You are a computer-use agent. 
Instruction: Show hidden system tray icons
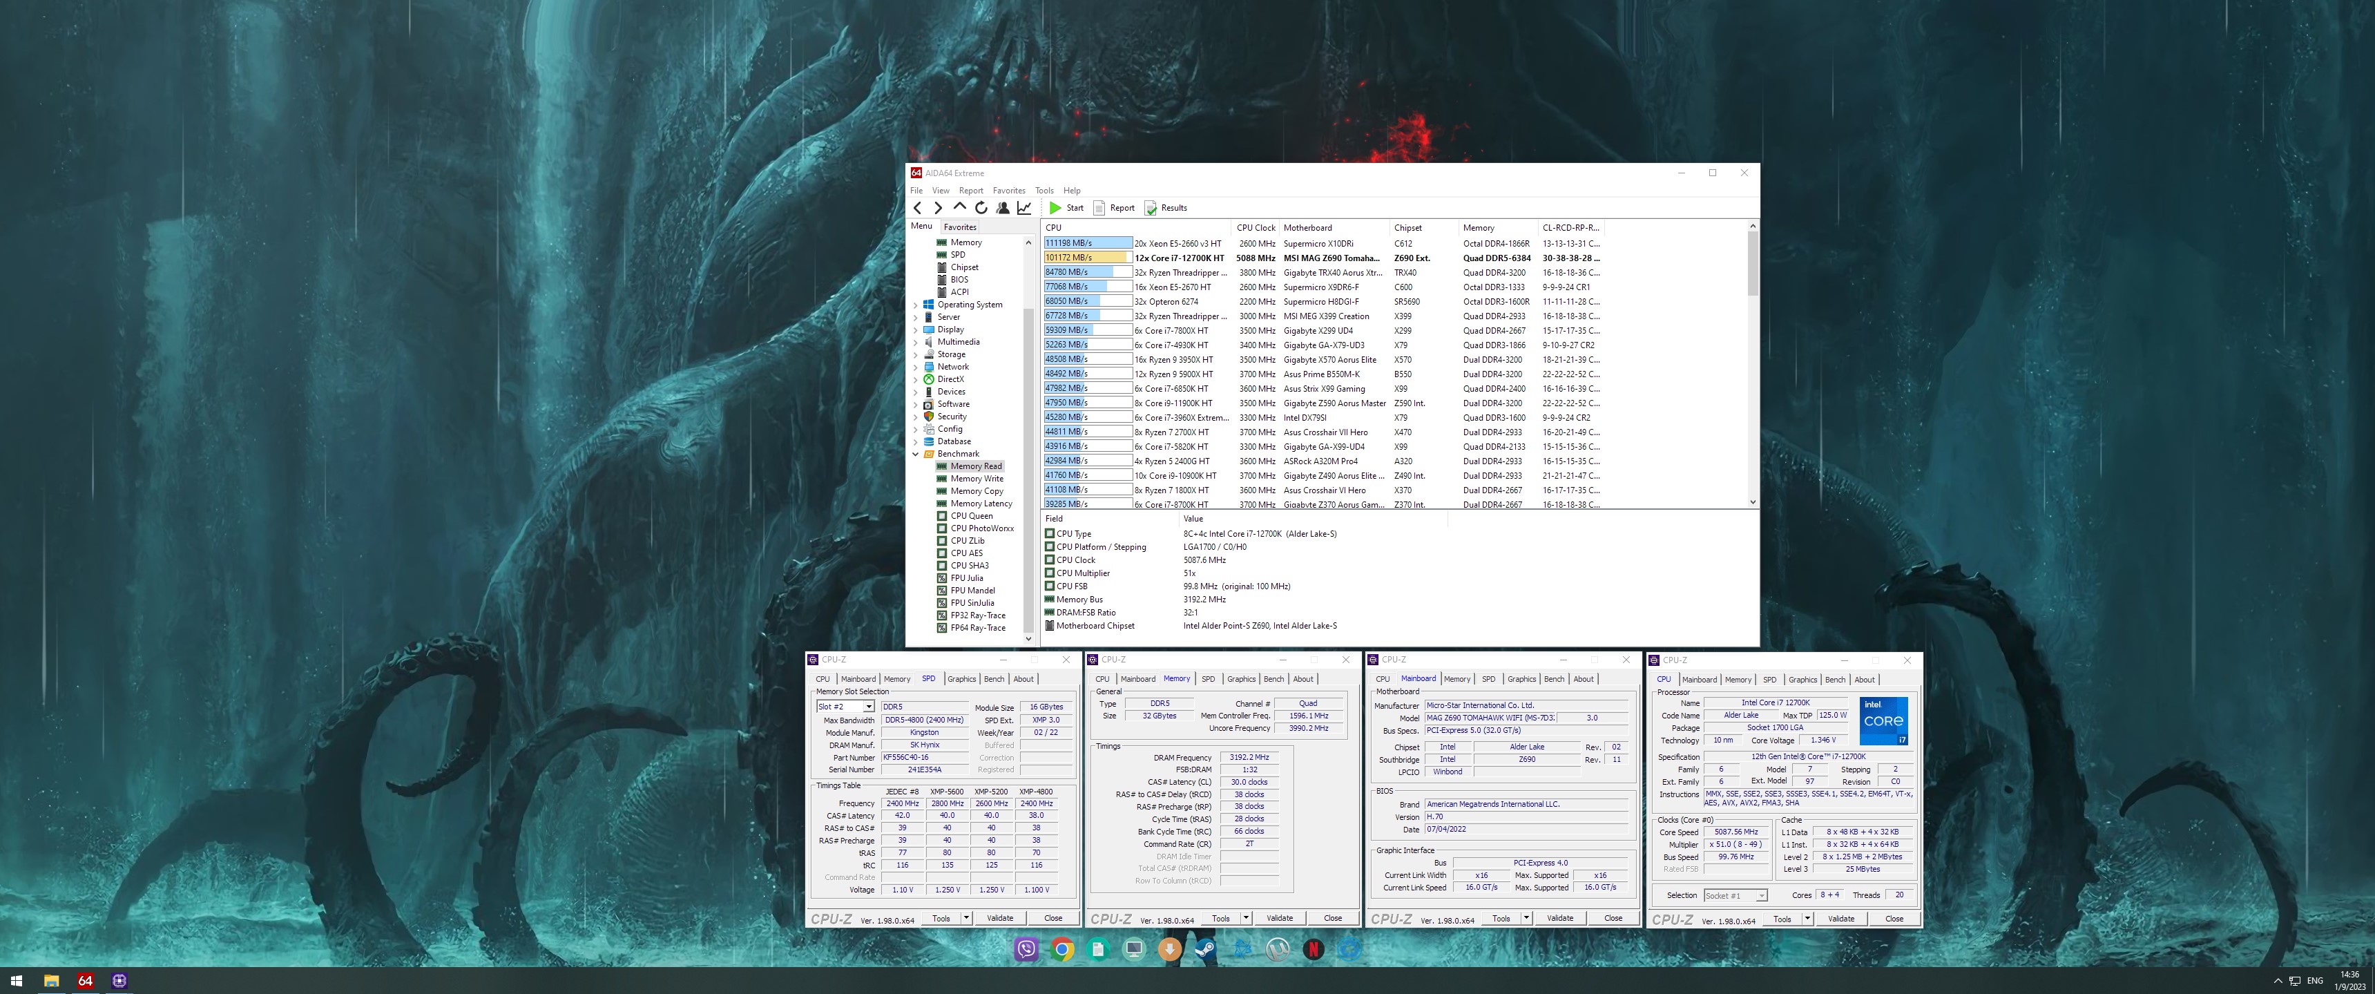click(2278, 981)
